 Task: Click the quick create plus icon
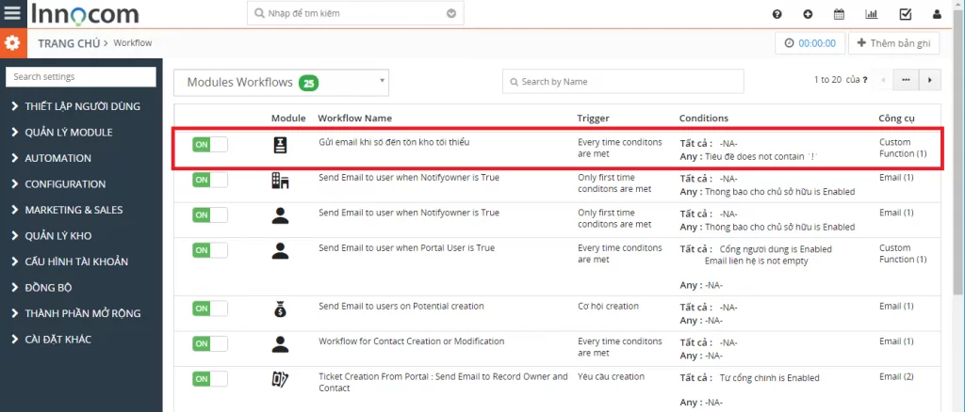pyautogui.click(x=808, y=14)
